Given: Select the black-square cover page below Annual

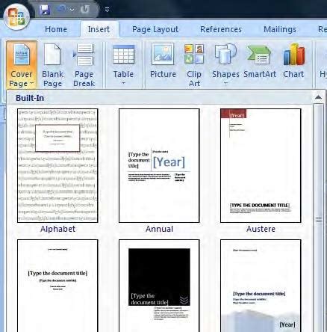Looking at the screenshot, I should pos(159,286).
